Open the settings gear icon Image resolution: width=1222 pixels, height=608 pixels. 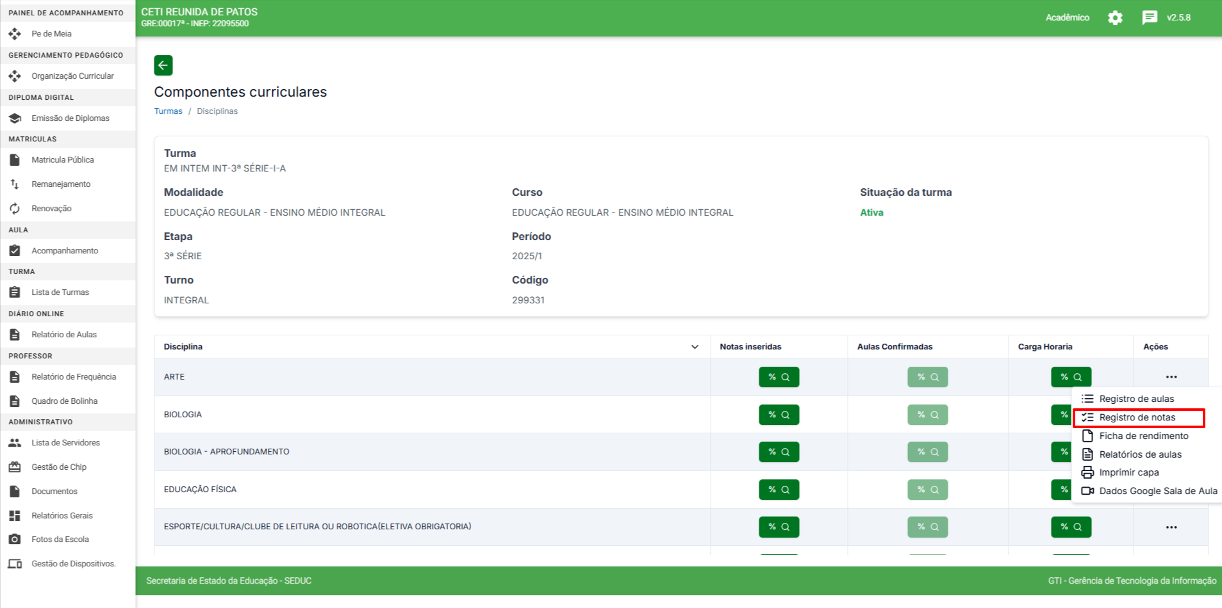click(1115, 18)
